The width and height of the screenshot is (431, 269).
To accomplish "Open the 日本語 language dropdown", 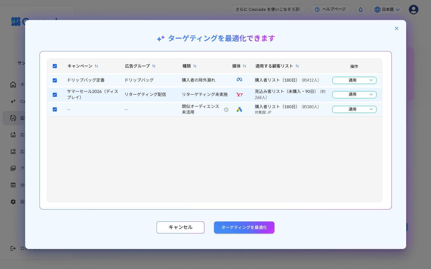I will pos(387,10).
